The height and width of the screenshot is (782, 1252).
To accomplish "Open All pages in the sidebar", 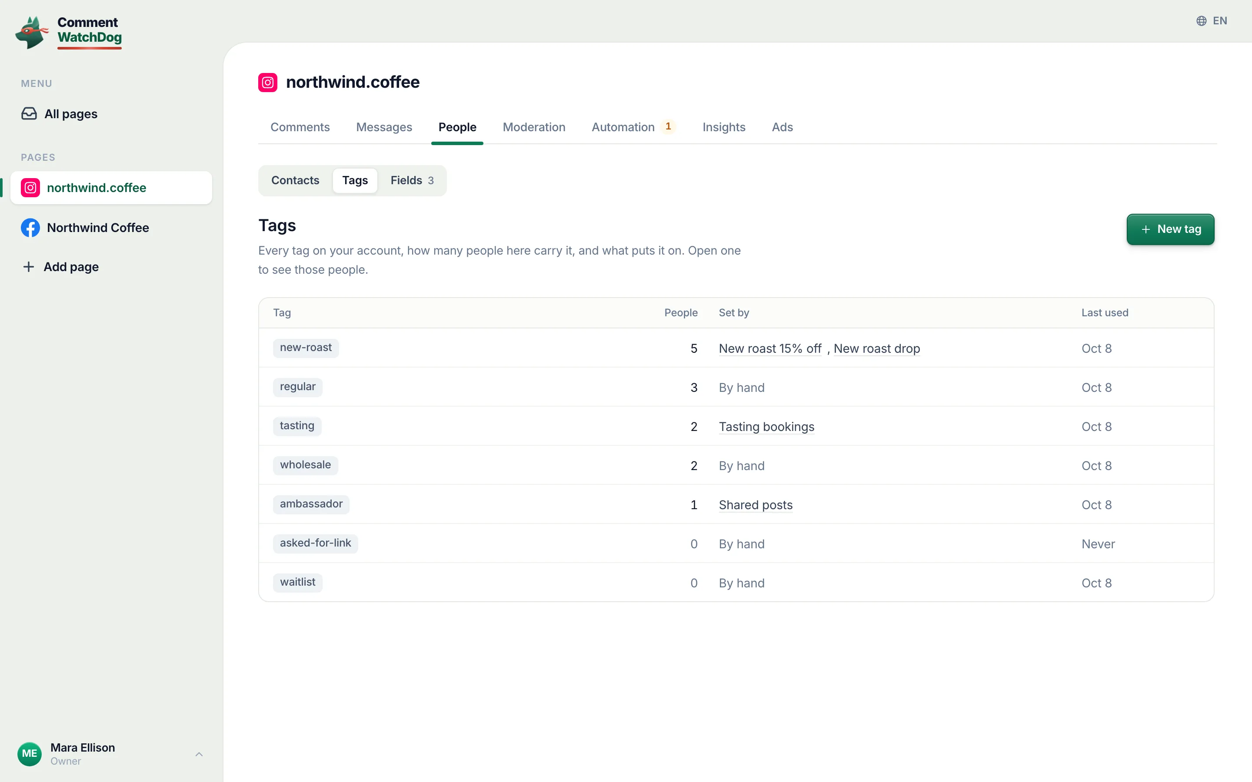I will (x=111, y=114).
